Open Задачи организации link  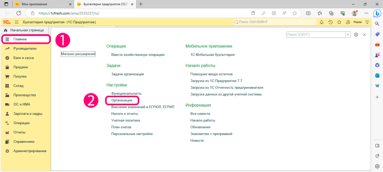coord(128,74)
